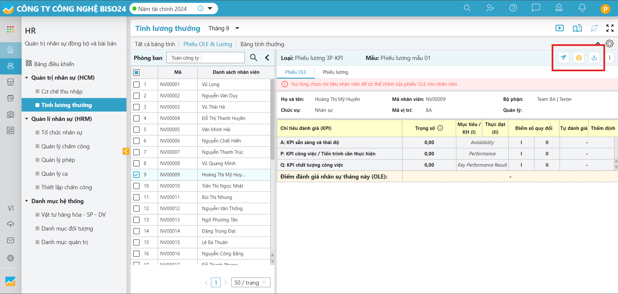Download the payslip using the download icon
Viewport: 618px width, 294px height.
click(594, 58)
